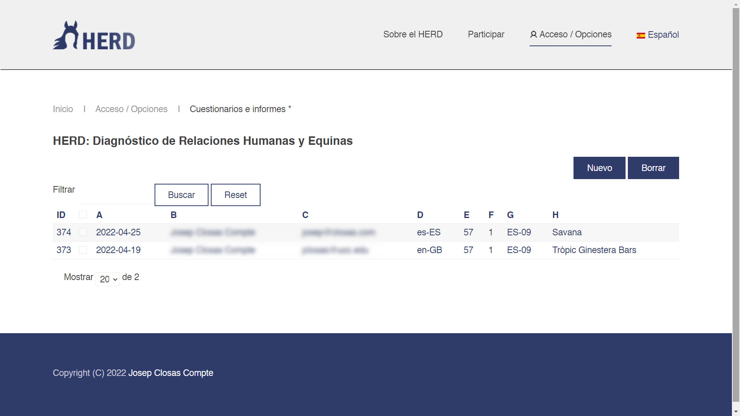Click the Spanish flag icon
Screen dimensions: 740x416
point(641,35)
